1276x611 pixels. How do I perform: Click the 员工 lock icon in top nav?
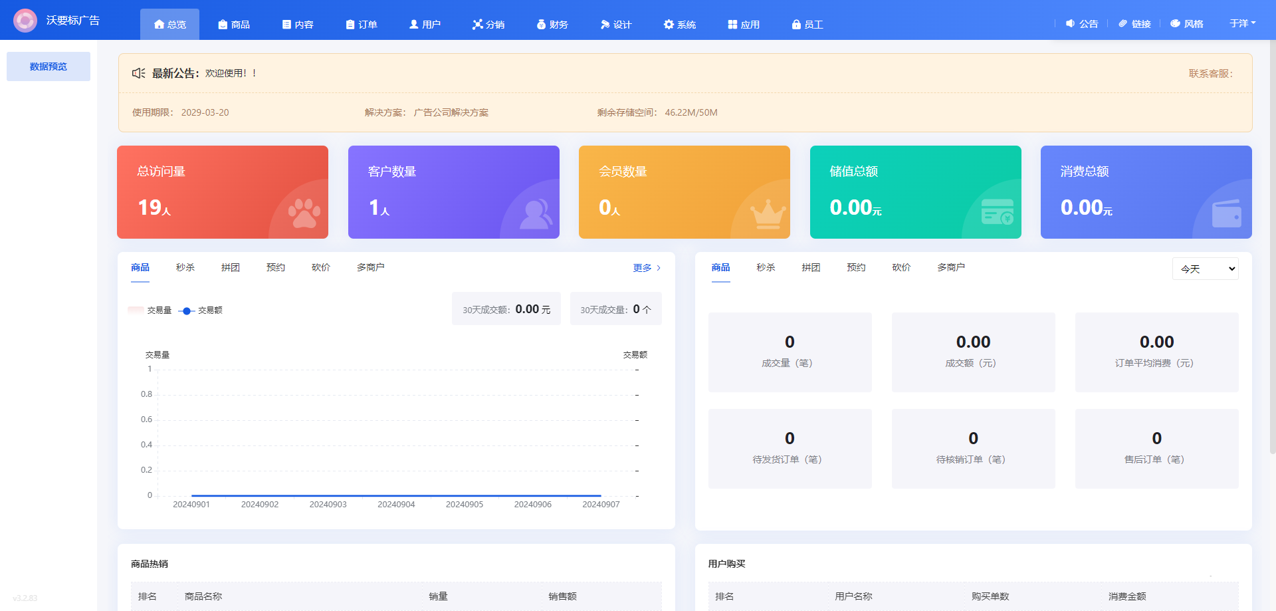(796, 25)
